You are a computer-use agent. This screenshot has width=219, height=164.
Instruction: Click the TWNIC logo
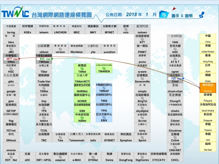(15, 12)
